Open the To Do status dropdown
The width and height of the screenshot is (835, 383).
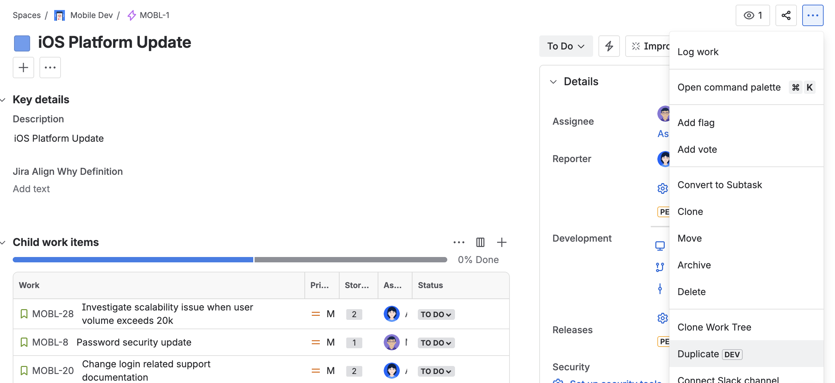(x=566, y=46)
